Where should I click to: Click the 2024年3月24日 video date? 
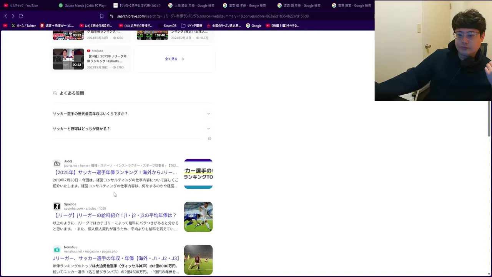click(98, 38)
